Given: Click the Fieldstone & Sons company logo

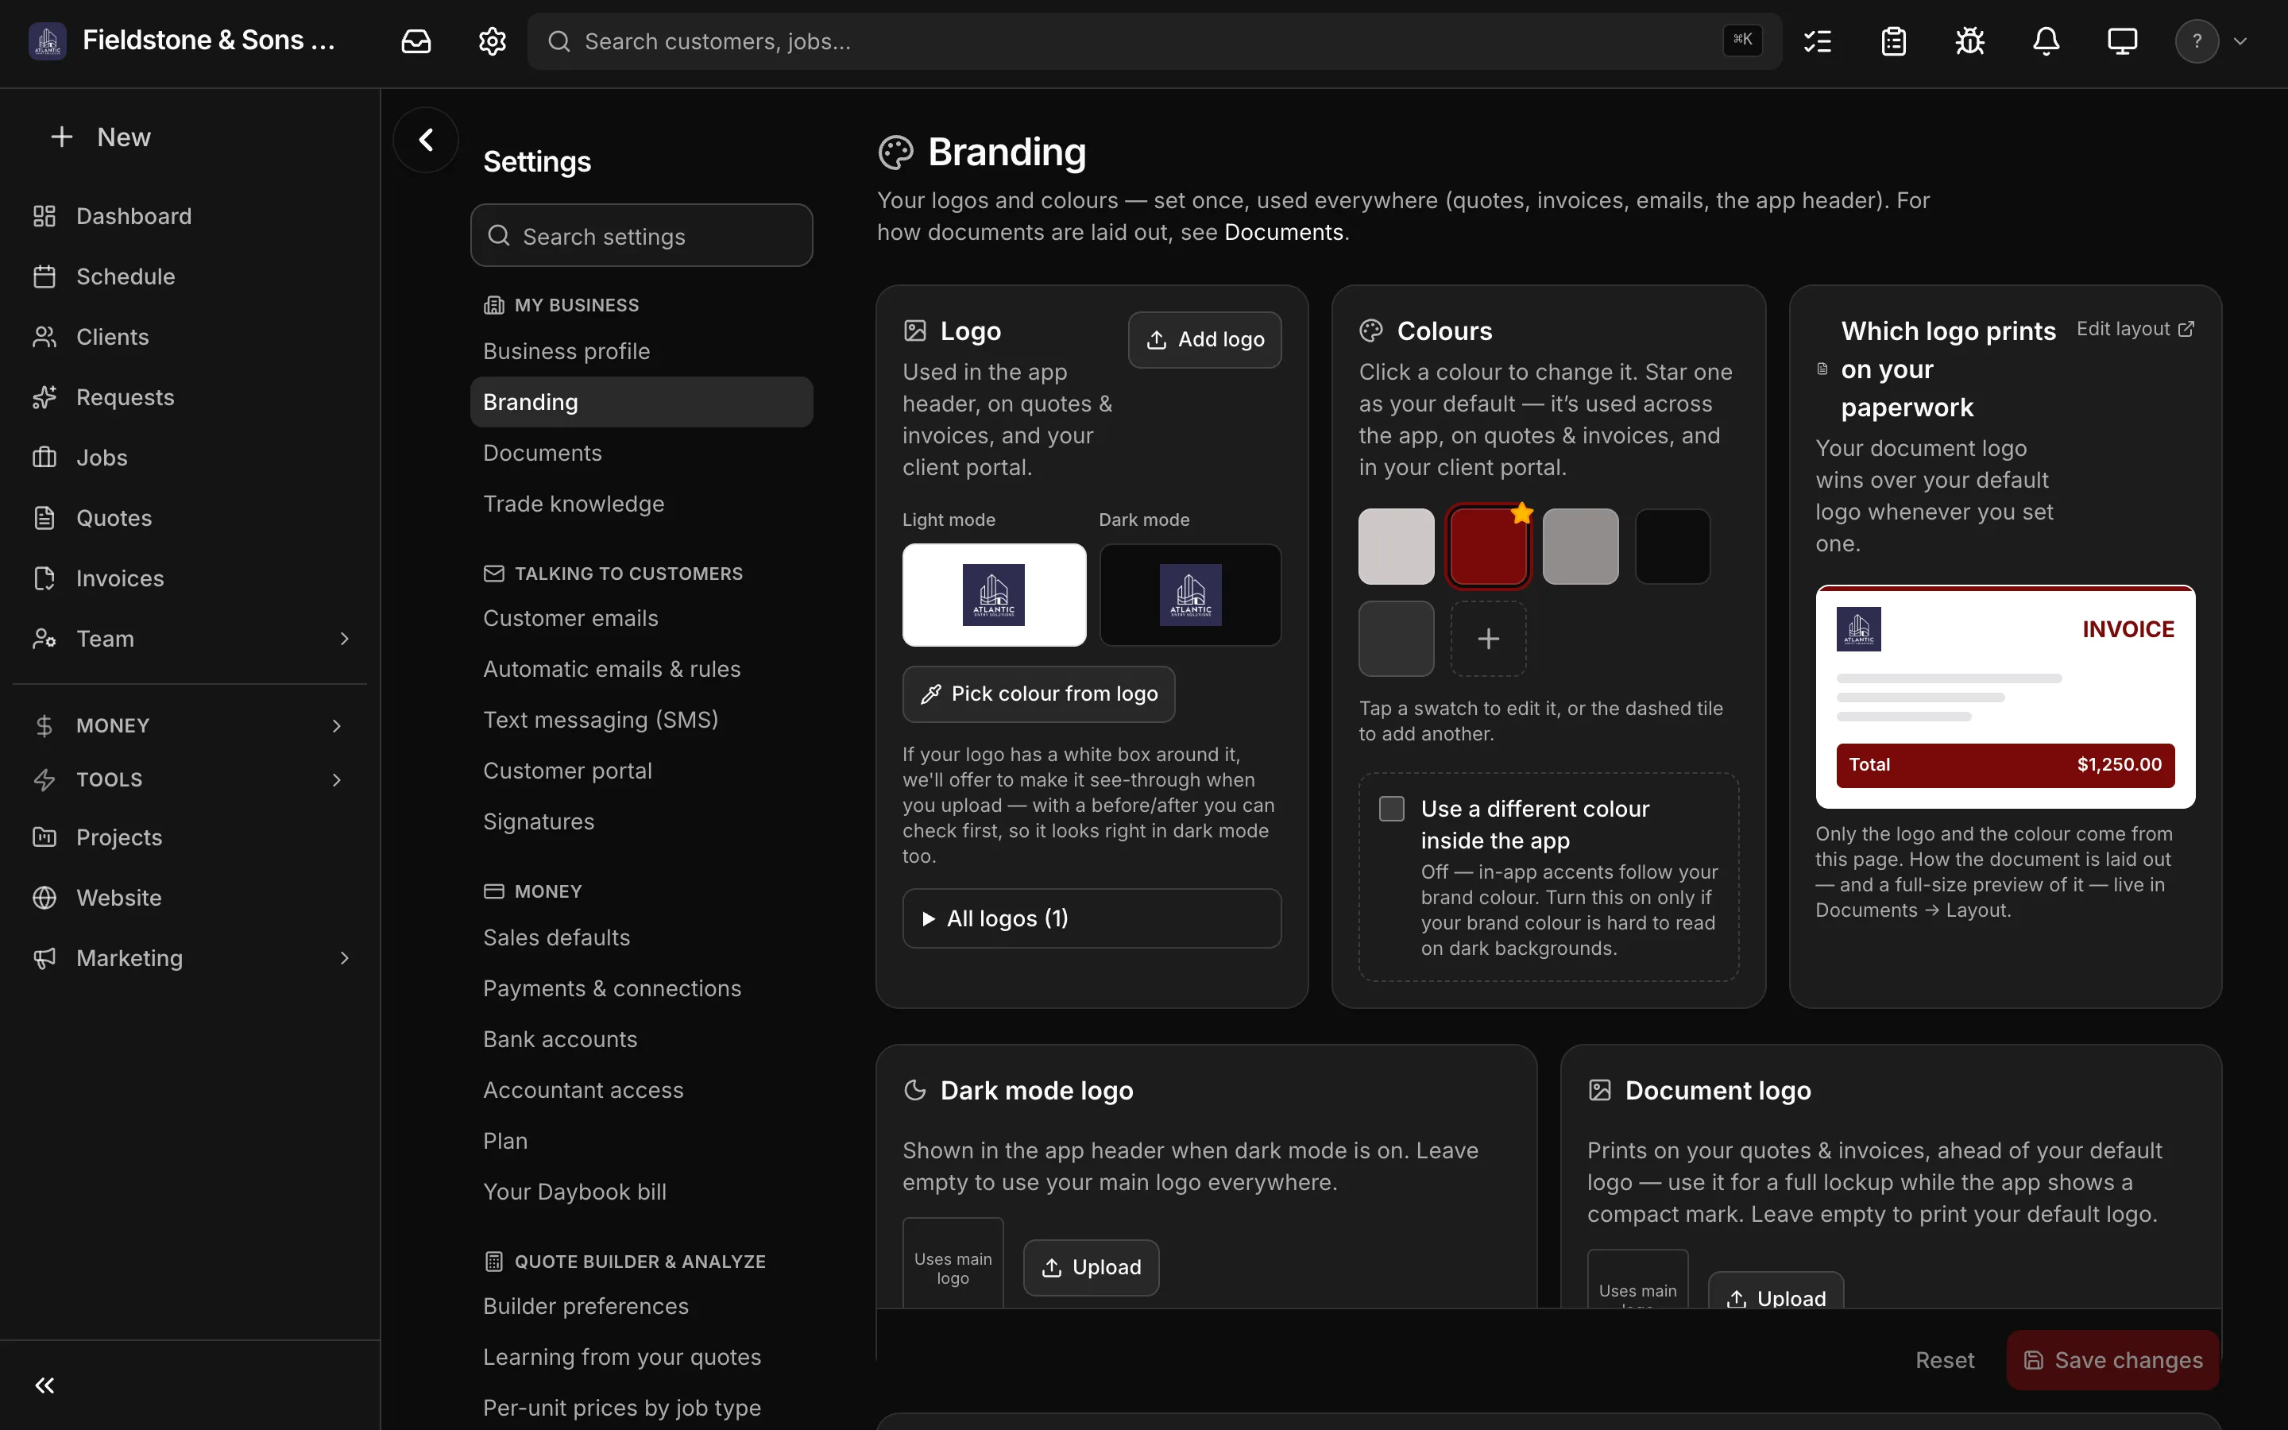Looking at the screenshot, I should pyautogui.click(x=48, y=41).
